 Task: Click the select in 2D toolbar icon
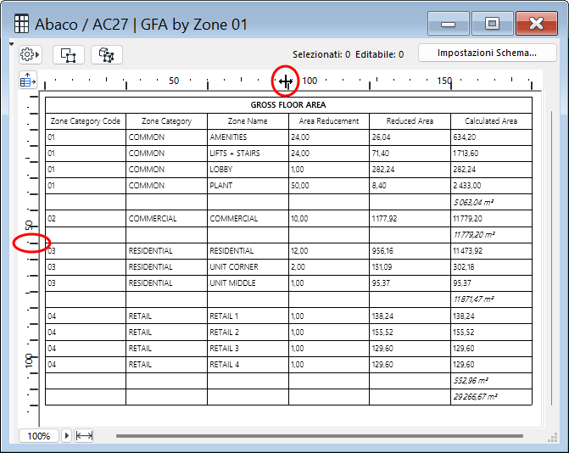[68, 55]
